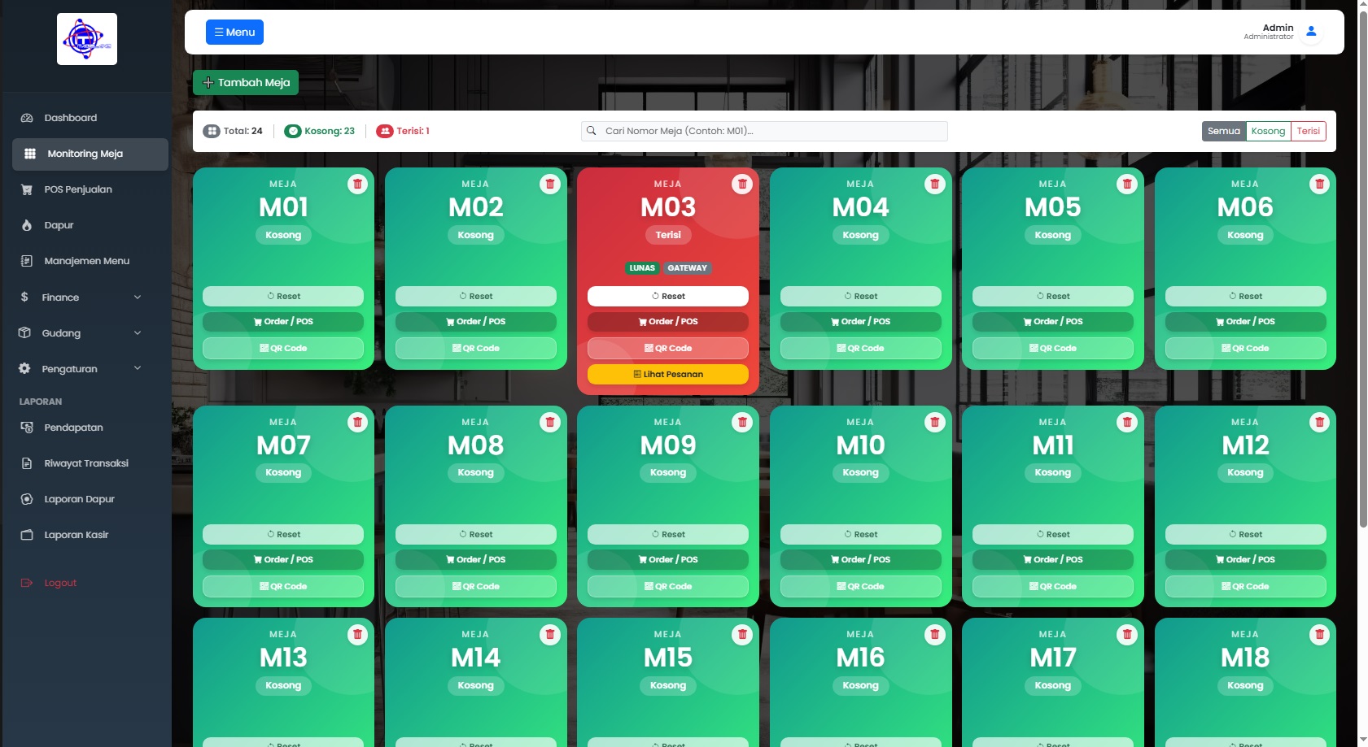Show QR Code for table M02
Image resolution: width=1368 pixels, height=747 pixels.
476,348
